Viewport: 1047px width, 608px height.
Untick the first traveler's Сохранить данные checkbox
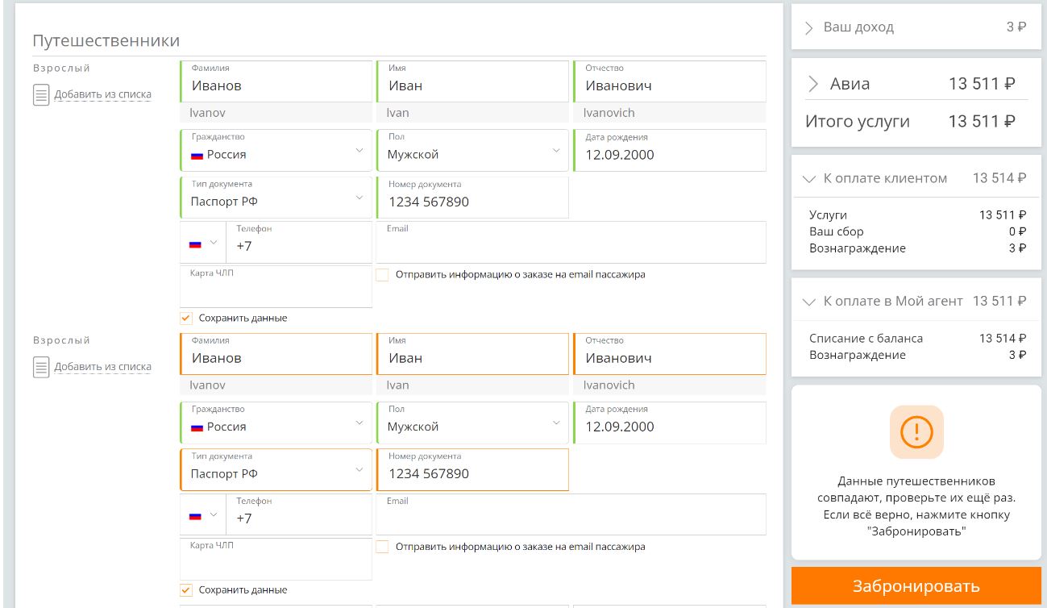[187, 318]
